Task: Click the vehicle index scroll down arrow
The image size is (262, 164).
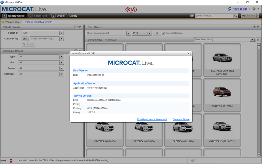Action: click(x=259, y=155)
